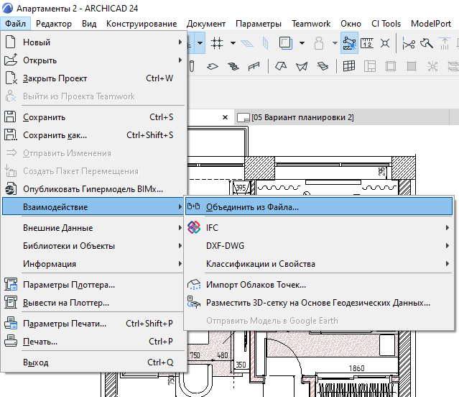This screenshot has height=397, width=459.
Task: Click the open folder icon beside Открыть
Action: (11, 60)
